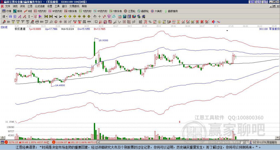
Task: Open the 江恩轮 tool
Action: click(130, 11)
